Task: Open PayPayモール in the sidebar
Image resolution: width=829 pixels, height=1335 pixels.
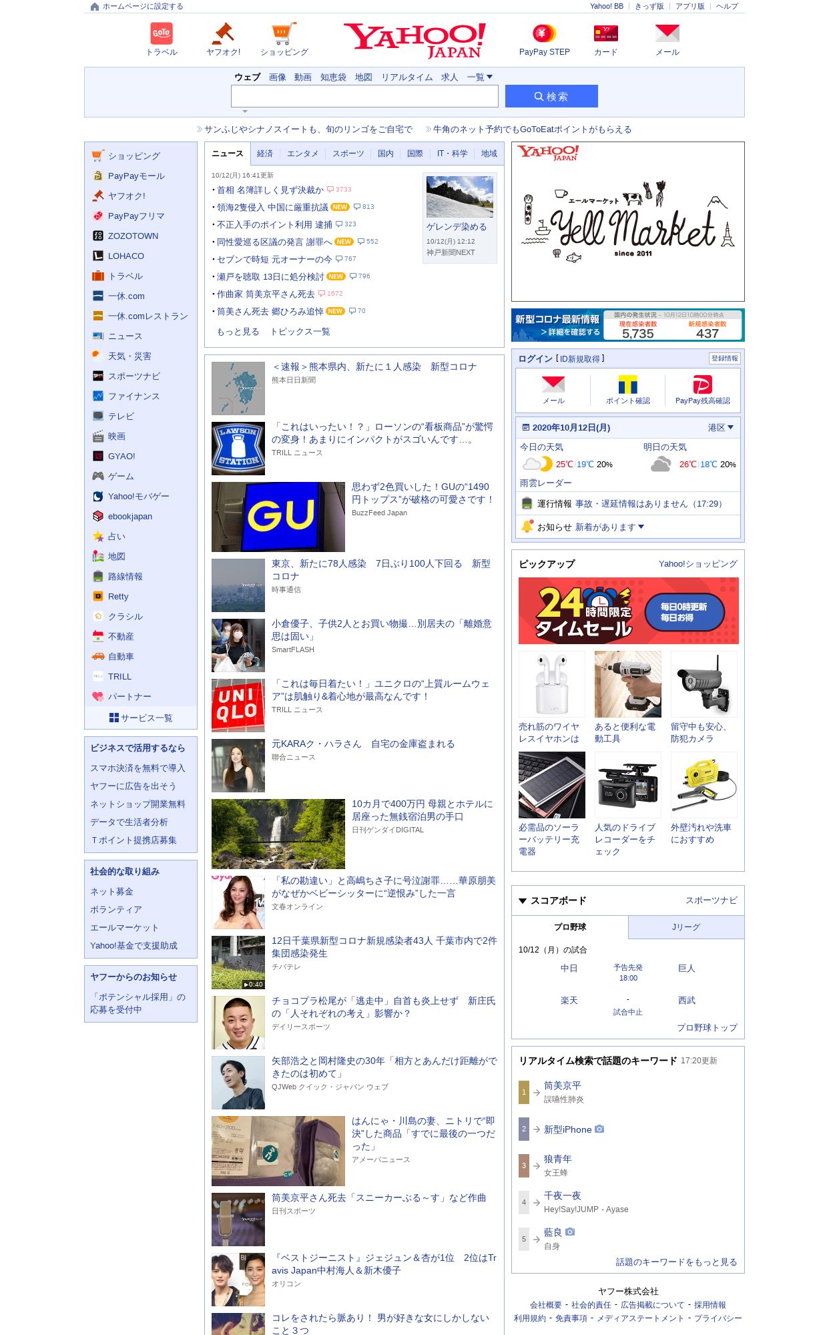Action: (136, 176)
